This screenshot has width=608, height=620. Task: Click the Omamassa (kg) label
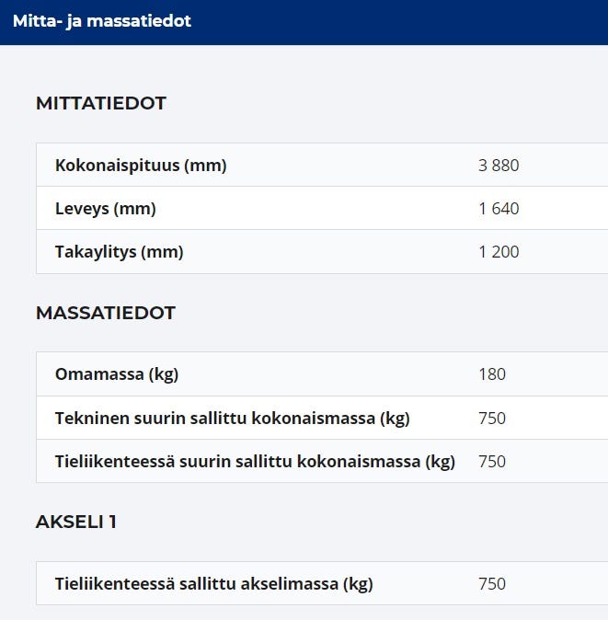[x=117, y=374]
